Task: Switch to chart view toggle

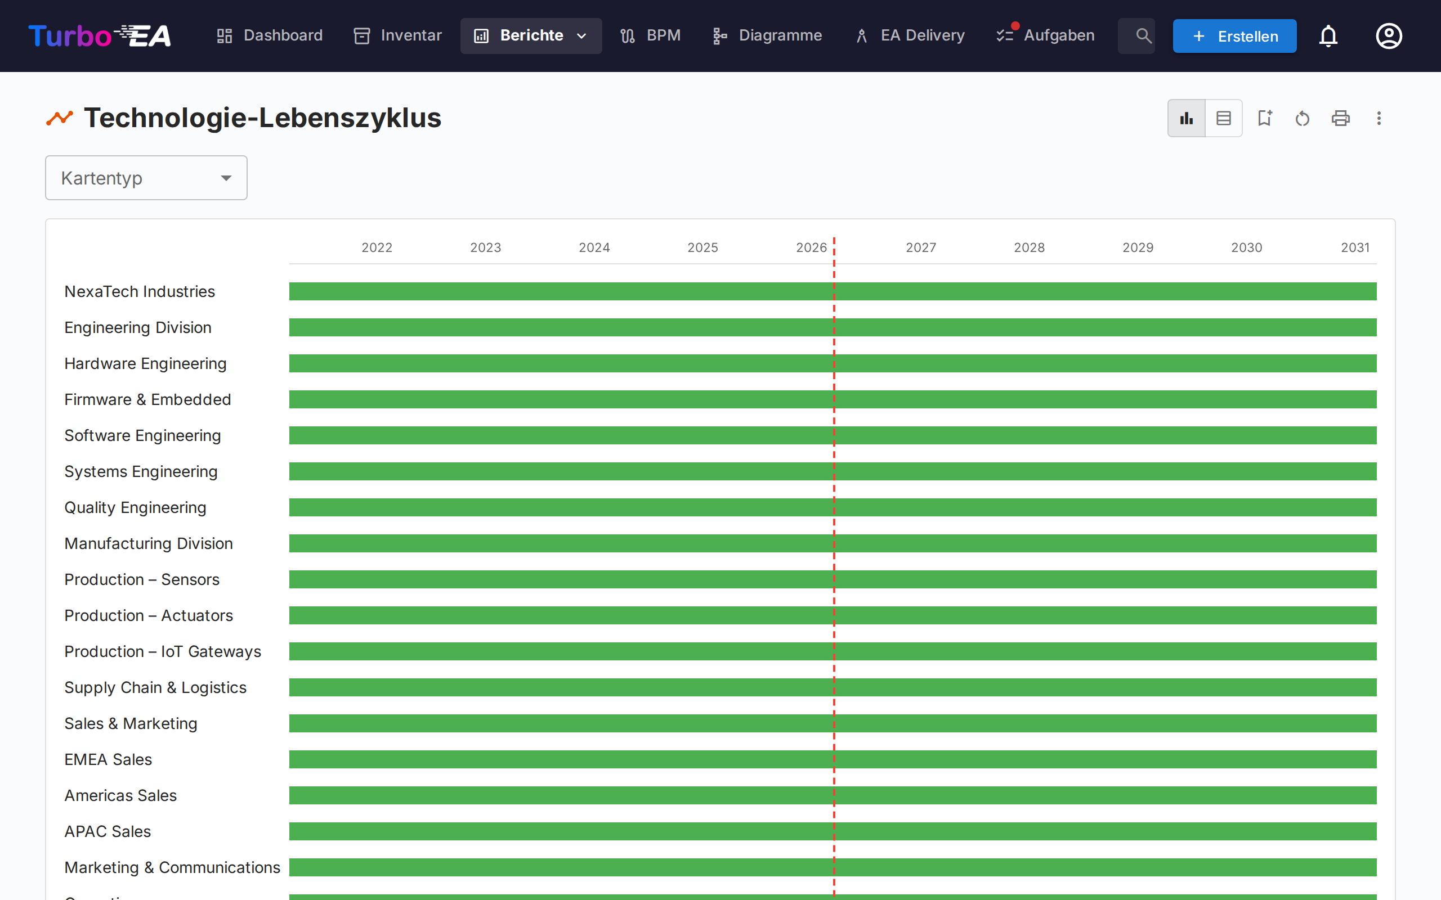Action: point(1186,119)
